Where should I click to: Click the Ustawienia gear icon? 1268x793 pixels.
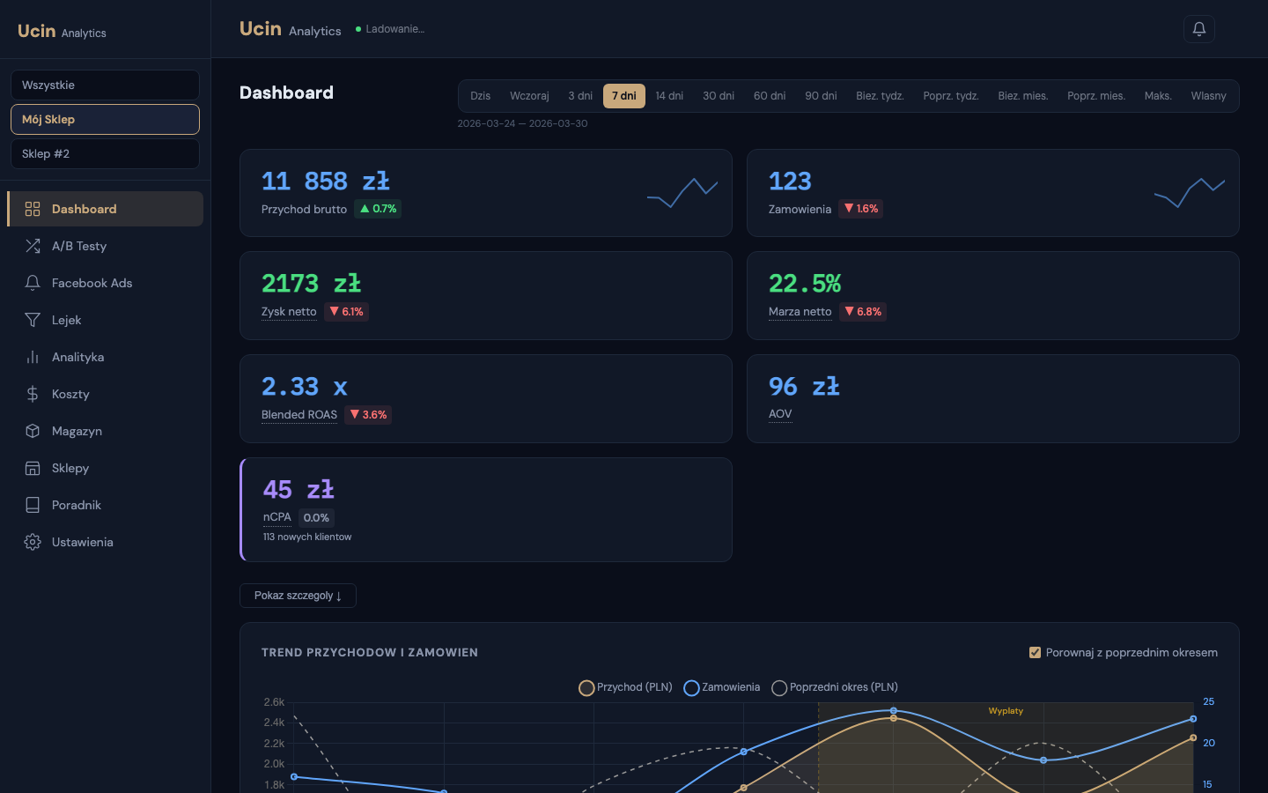33,542
